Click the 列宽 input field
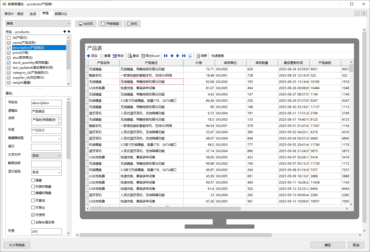Viewport: 370px width, 252px height. [x=46, y=232]
